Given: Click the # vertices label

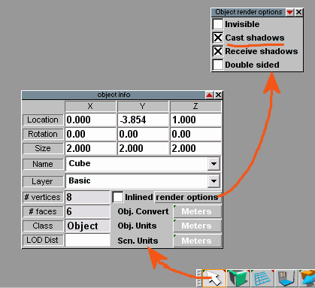Looking at the screenshot, I should pos(43,197).
